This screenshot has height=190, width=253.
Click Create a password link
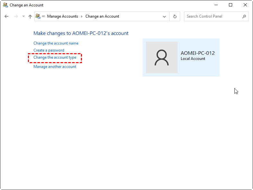49,50
